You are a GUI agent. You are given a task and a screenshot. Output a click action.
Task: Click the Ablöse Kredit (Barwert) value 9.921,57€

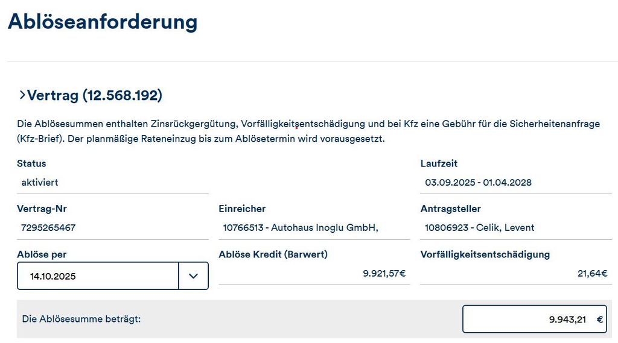click(384, 273)
